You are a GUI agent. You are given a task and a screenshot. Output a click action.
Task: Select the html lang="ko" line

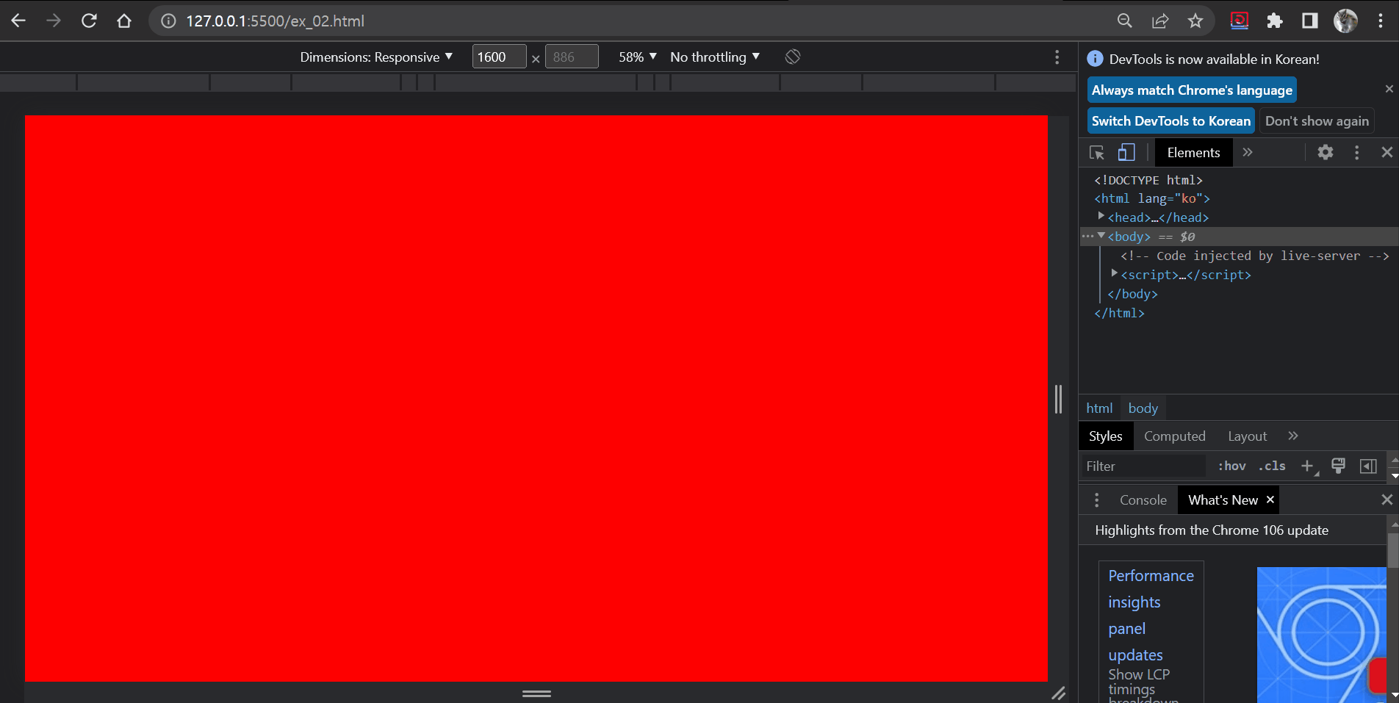click(1152, 199)
